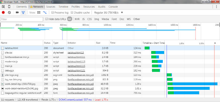The height and width of the screenshot is (102, 220).
Task: Open the DevTools three-dot menu
Action: tap(217, 7)
